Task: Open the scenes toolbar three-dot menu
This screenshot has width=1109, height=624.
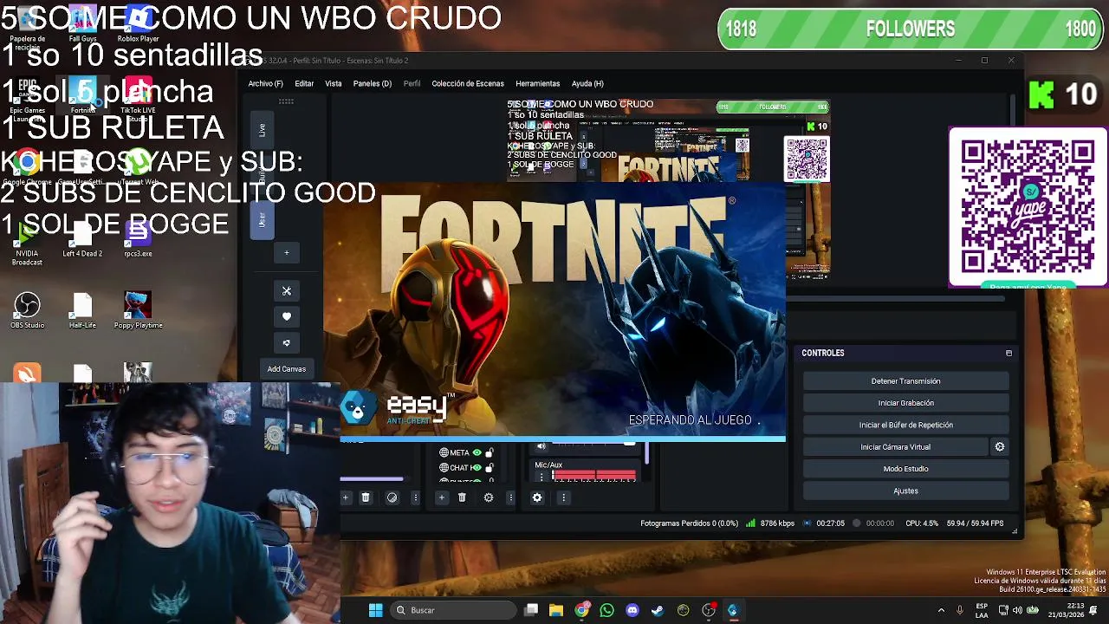Action: pos(415,497)
